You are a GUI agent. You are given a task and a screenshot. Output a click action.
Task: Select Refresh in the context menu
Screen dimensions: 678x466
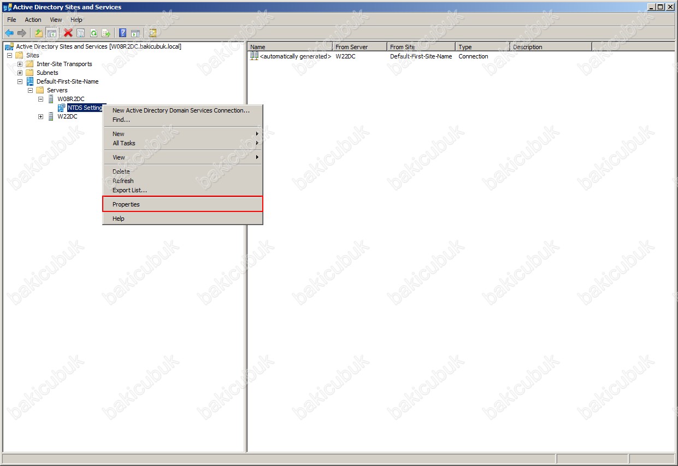183,181
